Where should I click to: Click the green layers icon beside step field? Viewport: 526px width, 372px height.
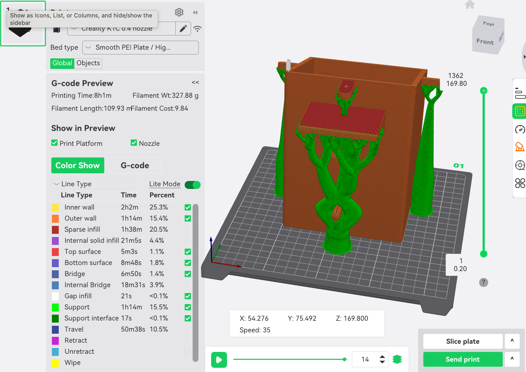tap(397, 359)
